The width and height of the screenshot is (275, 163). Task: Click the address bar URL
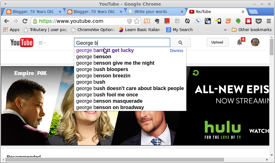[x=71, y=21]
